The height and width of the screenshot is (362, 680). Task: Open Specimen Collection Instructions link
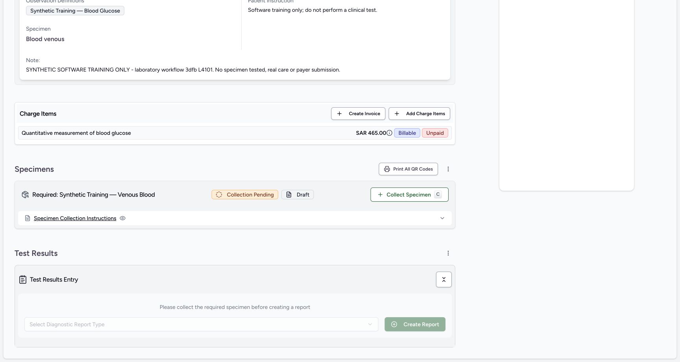coord(75,218)
